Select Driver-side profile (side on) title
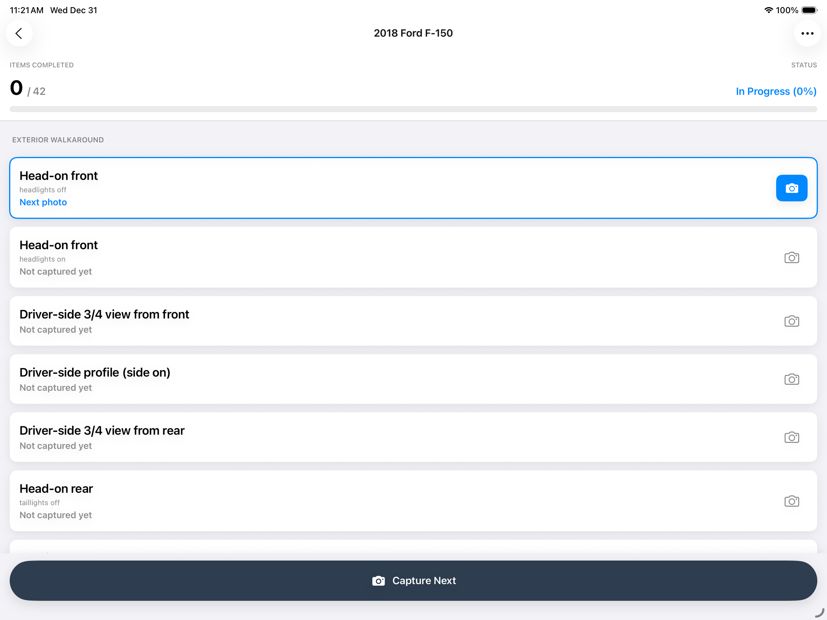Viewport: 827px width, 620px height. click(x=95, y=372)
